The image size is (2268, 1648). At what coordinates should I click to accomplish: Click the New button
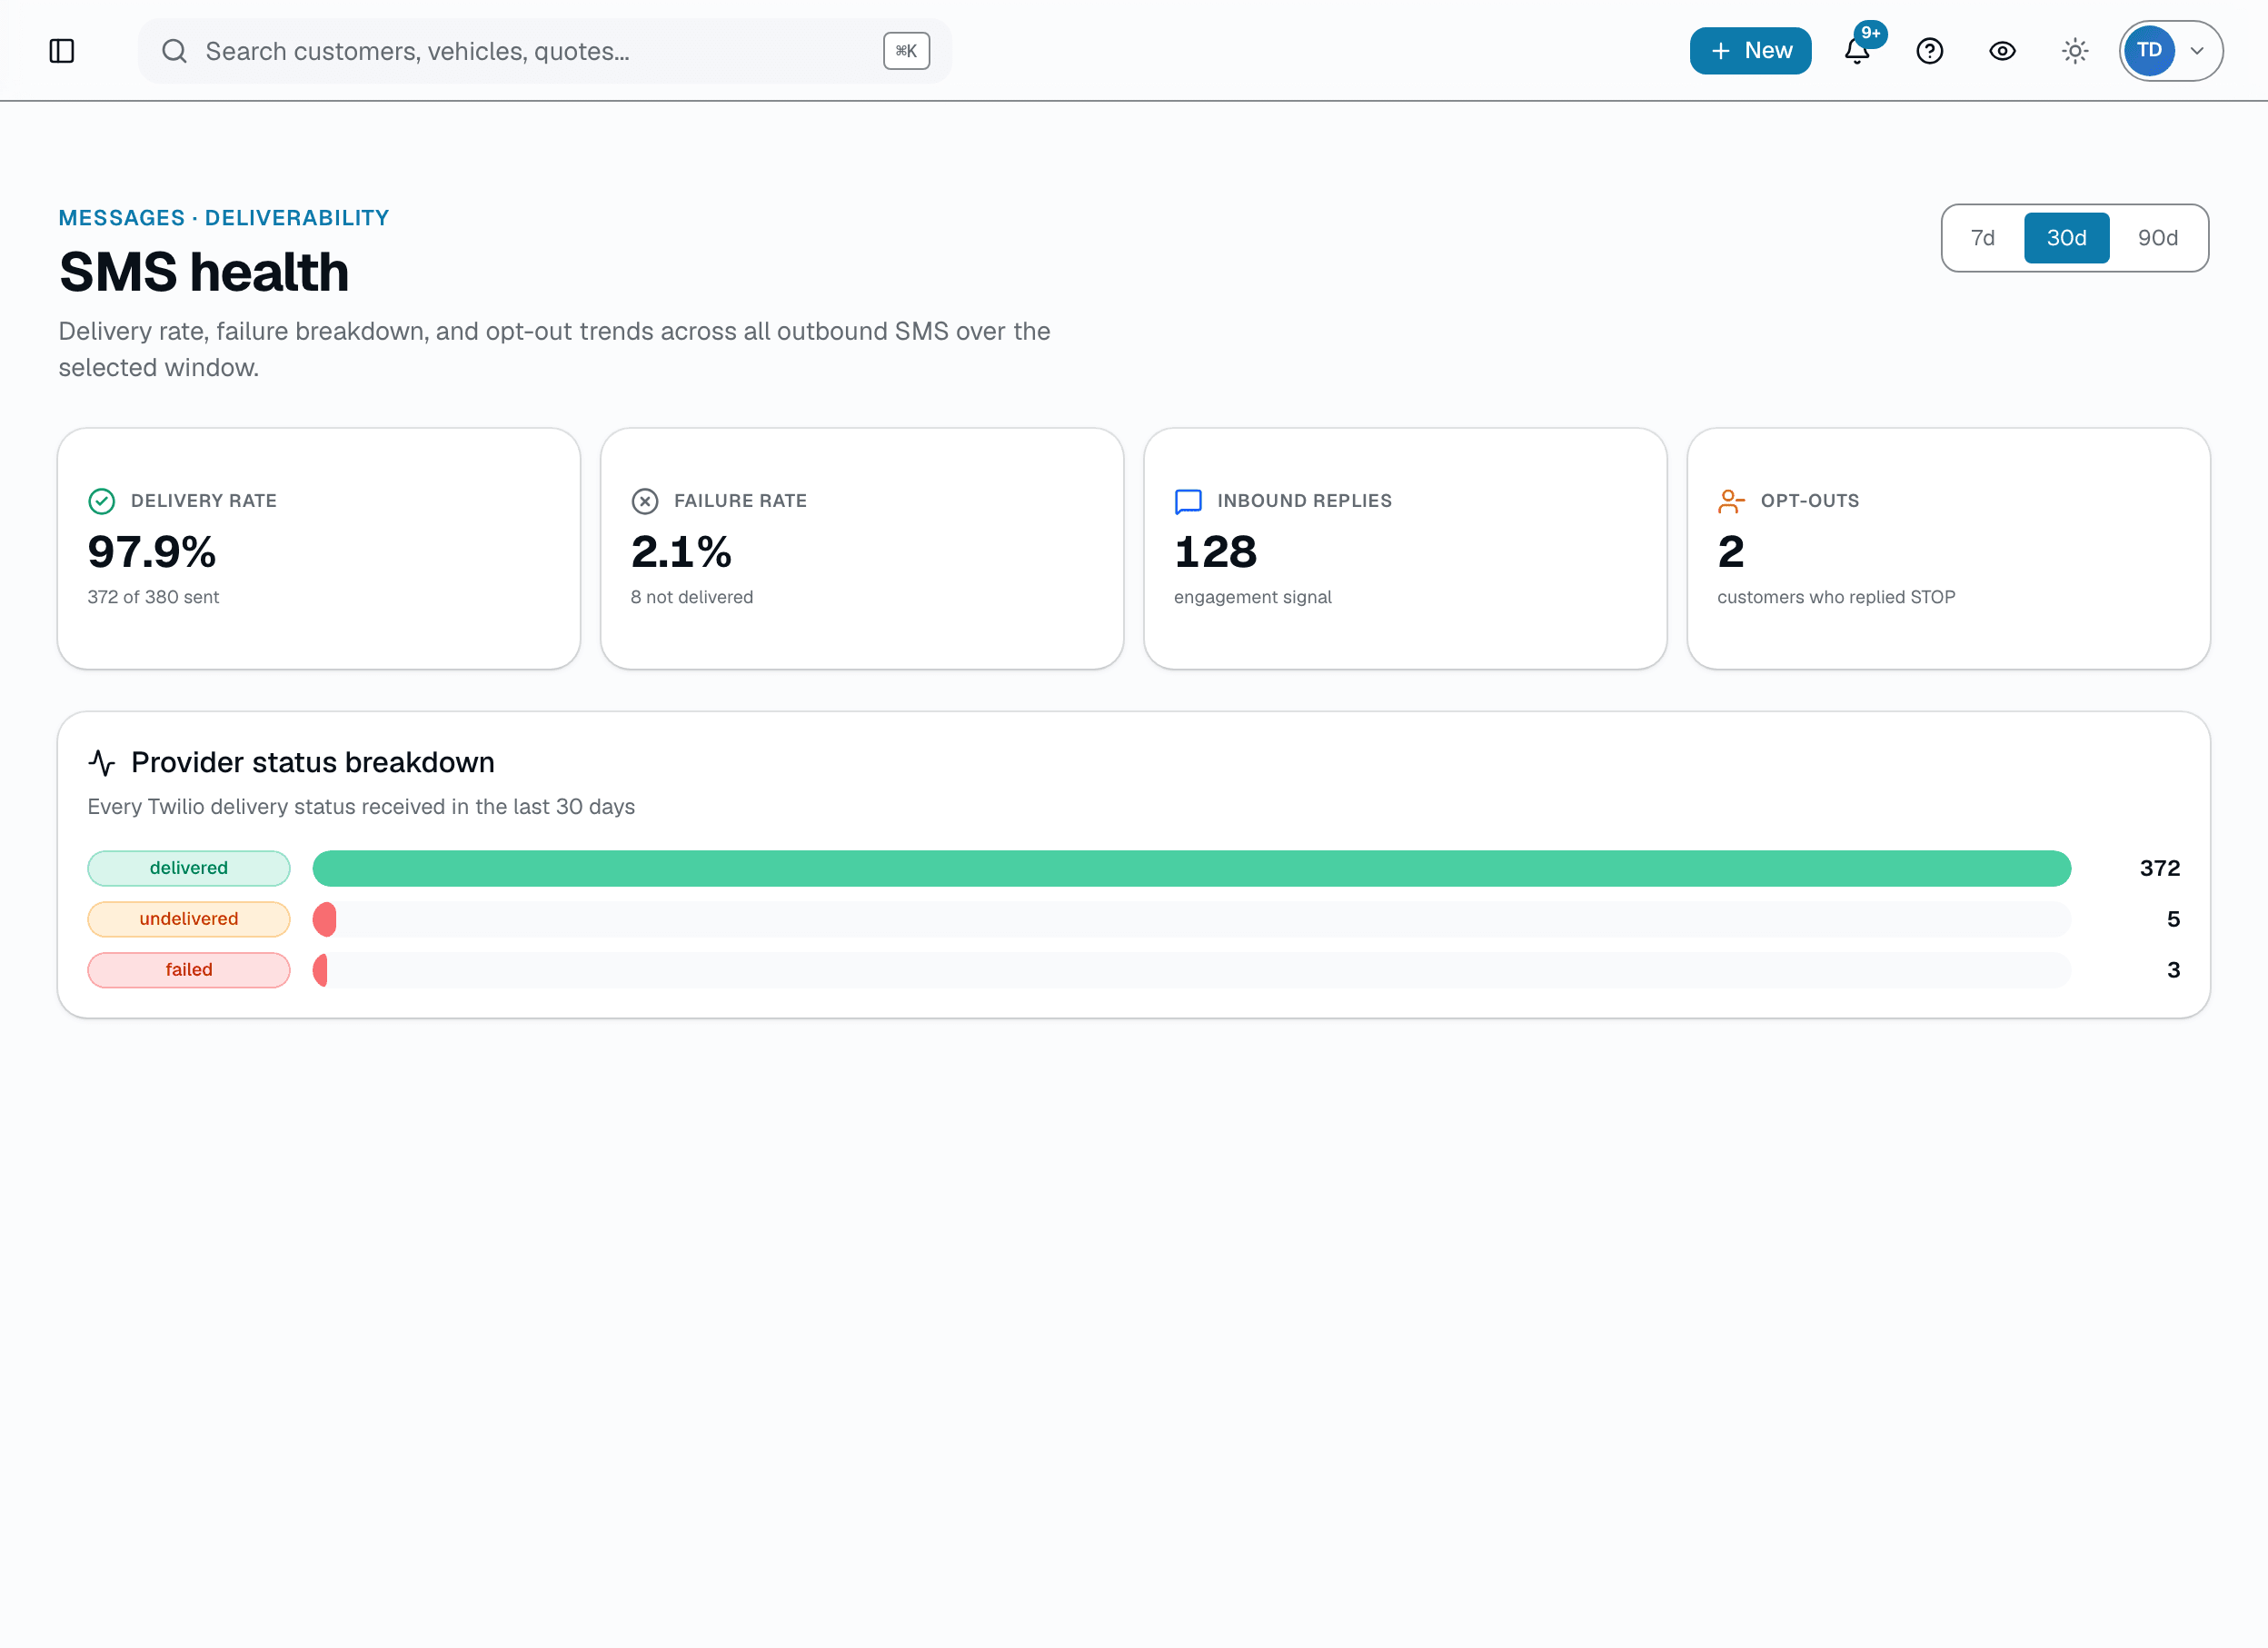point(1750,51)
